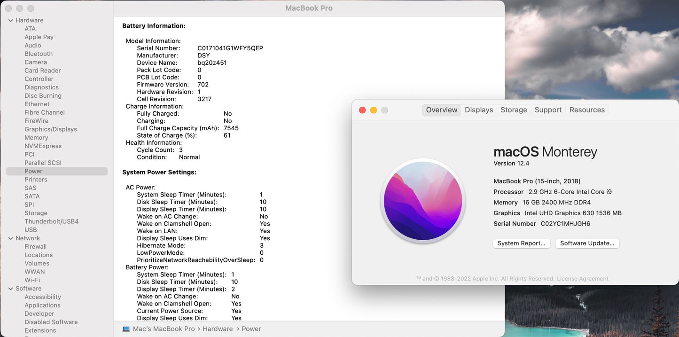
Task: Open the License Agreement link
Action: tap(583, 279)
